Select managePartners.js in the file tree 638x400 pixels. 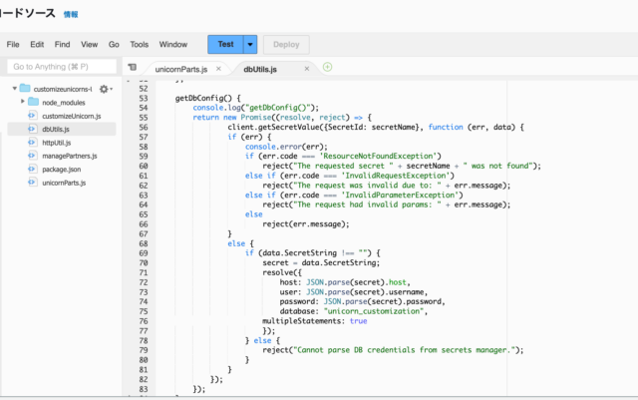pyautogui.click(x=69, y=157)
